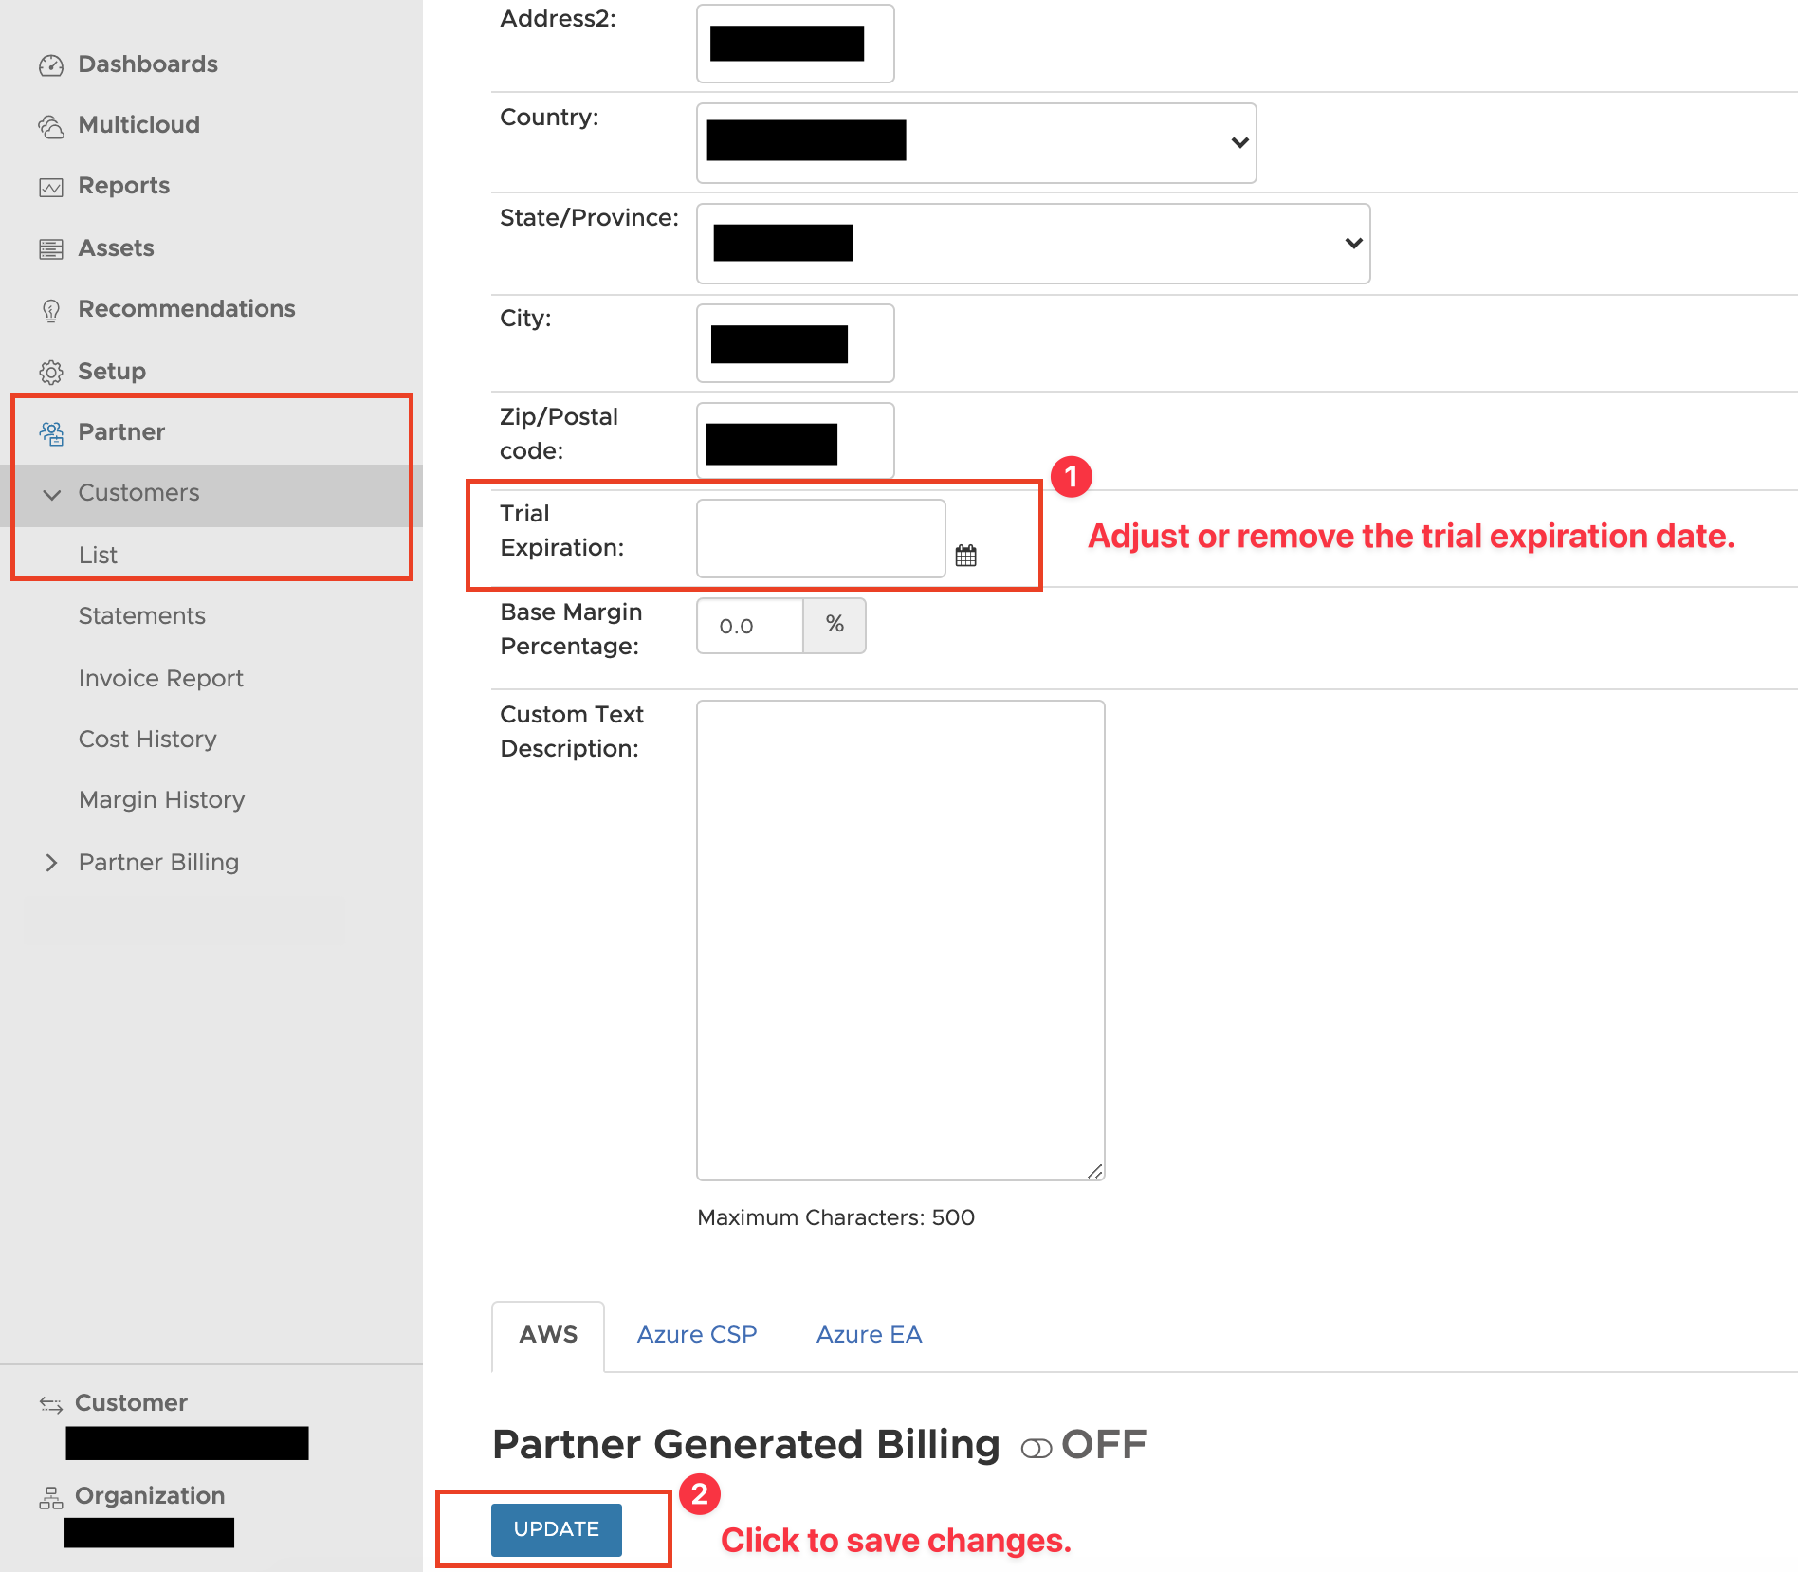
Task: Click the Reports chart icon
Action: pyautogui.click(x=51, y=187)
